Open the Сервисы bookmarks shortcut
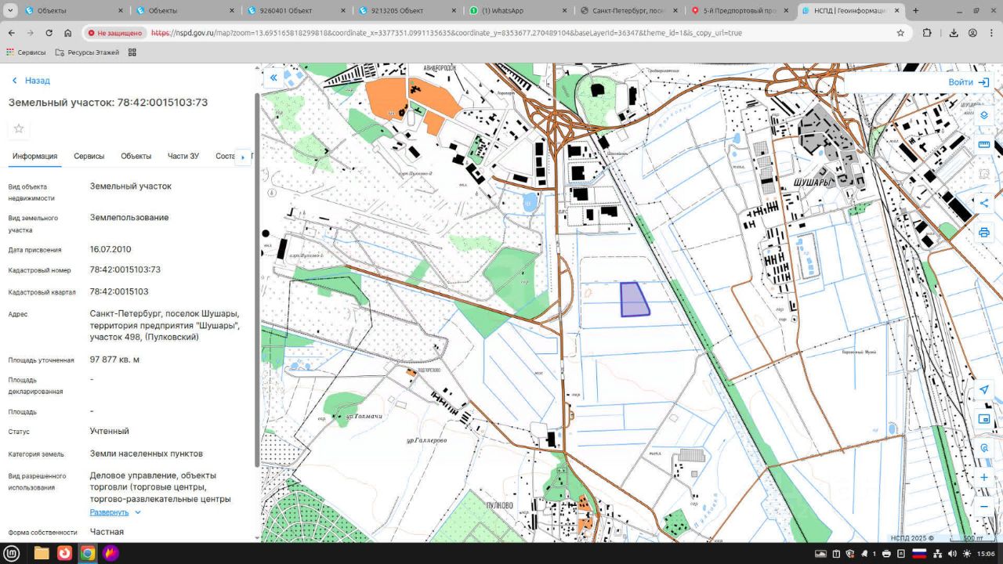Image resolution: width=1003 pixels, height=564 pixels. [26, 52]
